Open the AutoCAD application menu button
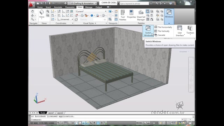224x126 pixels. (31, 5)
